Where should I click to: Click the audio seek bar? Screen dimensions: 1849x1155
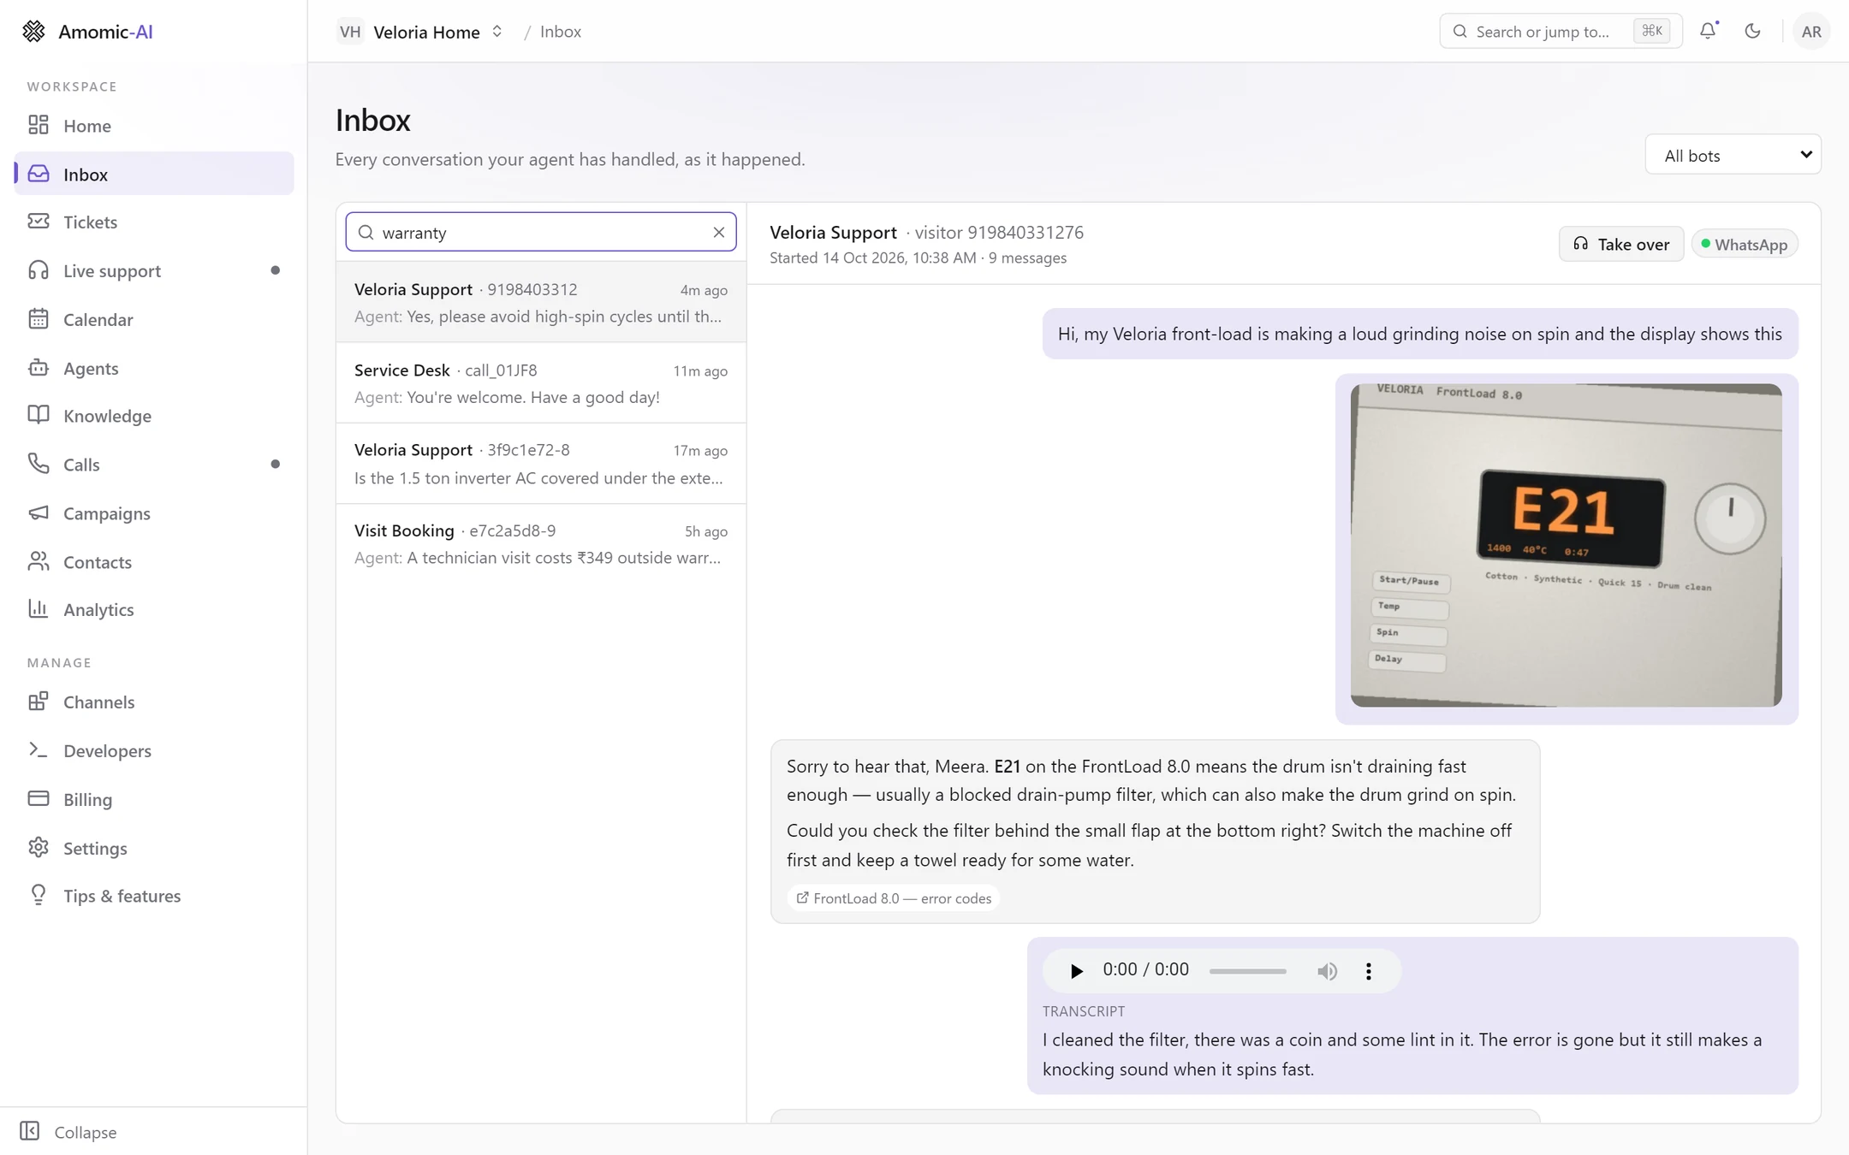click(1247, 971)
